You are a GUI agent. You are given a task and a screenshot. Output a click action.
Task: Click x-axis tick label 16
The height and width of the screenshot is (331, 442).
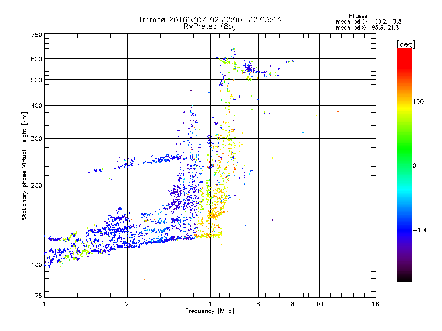pos(376,304)
